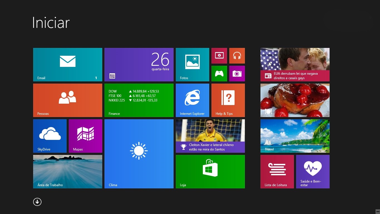The height and width of the screenshot is (214, 380).
Task: Open the Food & Drink dessert tile
Action: (295, 100)
